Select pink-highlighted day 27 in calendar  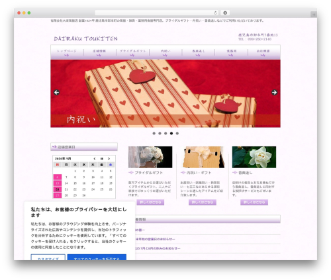58,195
